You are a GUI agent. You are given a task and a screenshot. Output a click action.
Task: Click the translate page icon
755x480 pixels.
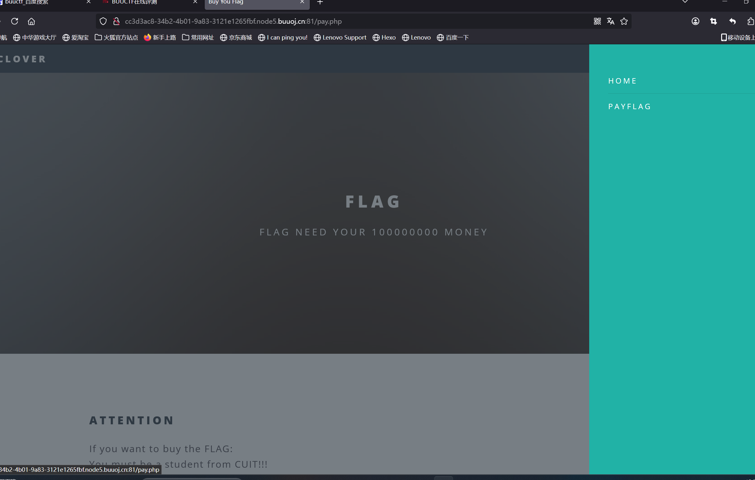[x=610, y=21]
